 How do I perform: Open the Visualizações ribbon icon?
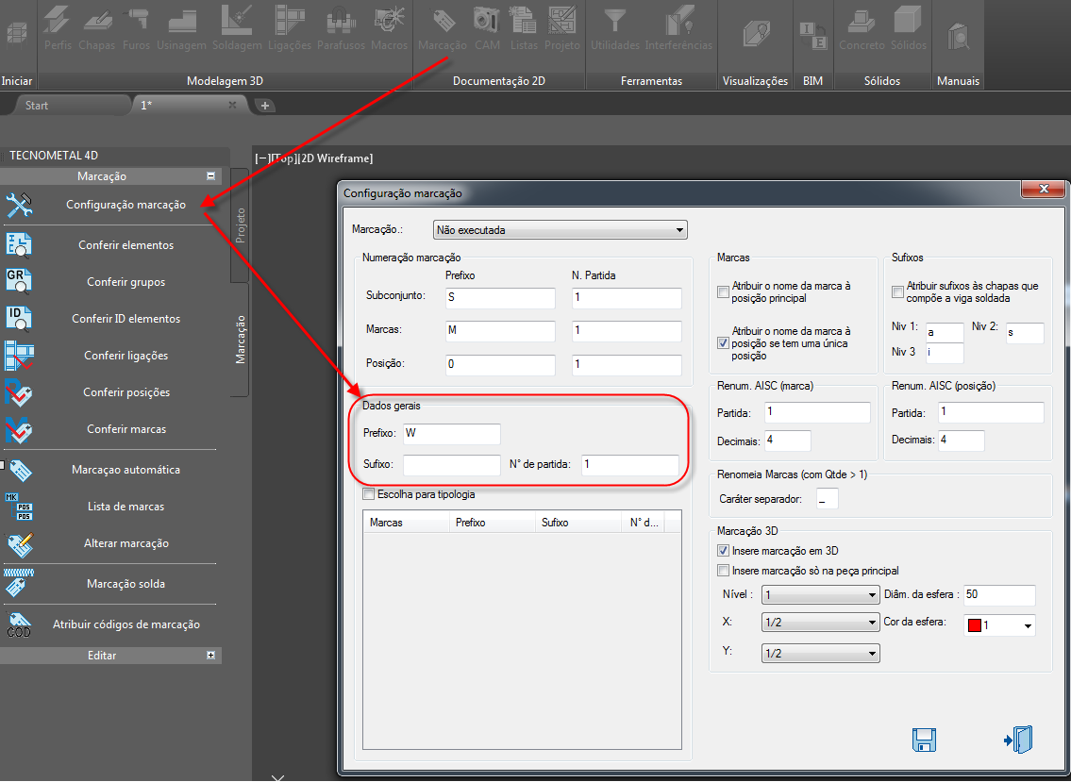coord(756,34)
